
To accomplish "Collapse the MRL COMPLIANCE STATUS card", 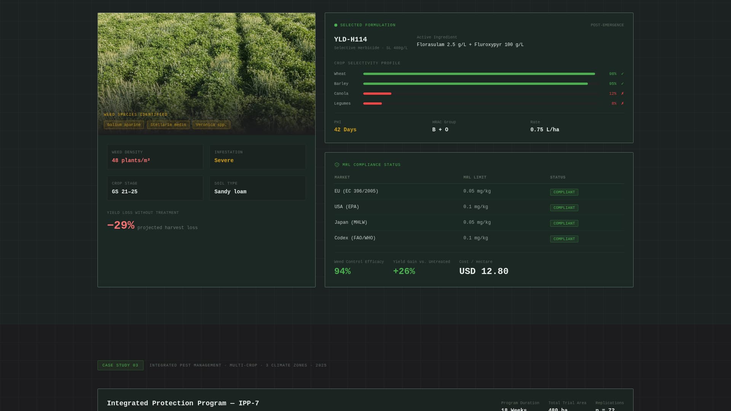I will 371,165.
